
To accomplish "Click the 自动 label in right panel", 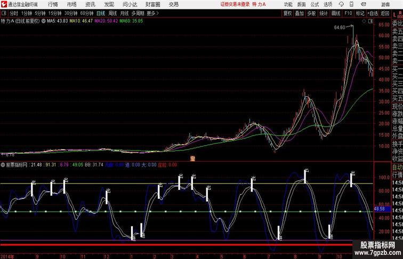I will (x=397, y=167).
